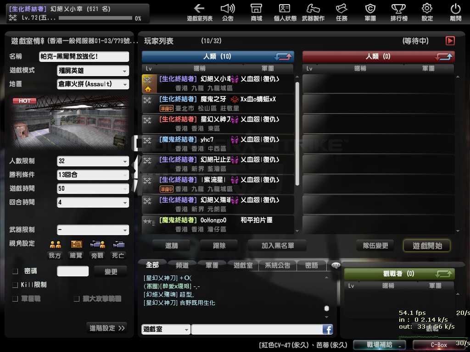The image size is (470, 352).
Task: Click the 邀請 invite button
Action: click(172, 246)
